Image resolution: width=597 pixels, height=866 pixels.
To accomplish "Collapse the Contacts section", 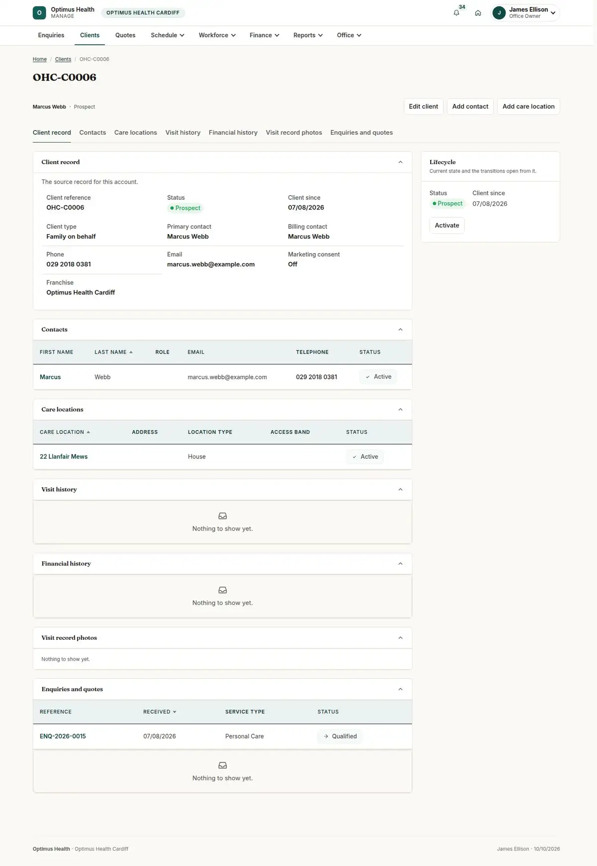I will tap(400, 330).
